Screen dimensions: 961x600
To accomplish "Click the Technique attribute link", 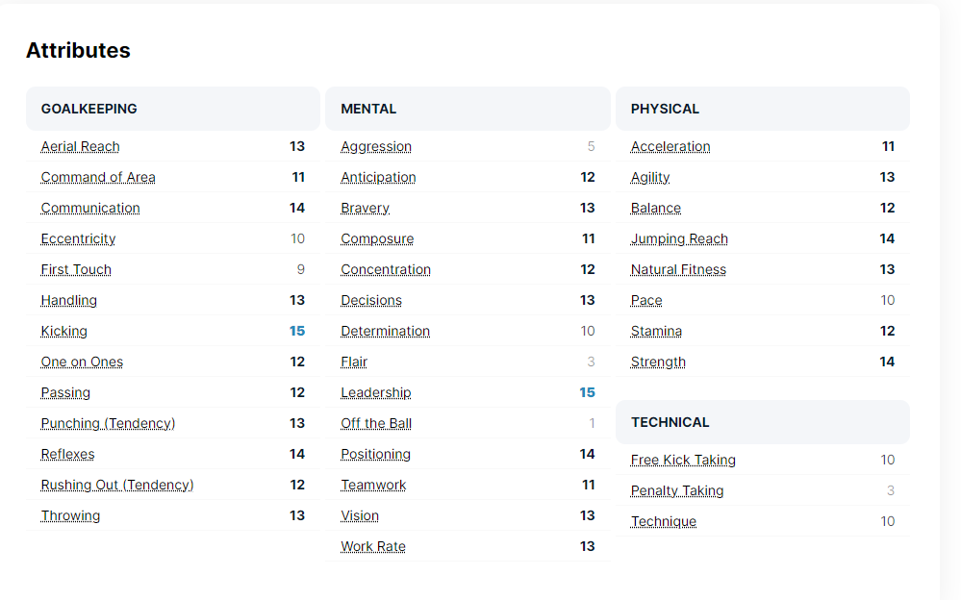I will (663, 521).
